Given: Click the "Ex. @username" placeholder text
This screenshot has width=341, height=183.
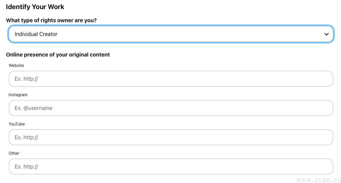Looking at the screenshot, I should click(x=34, y=108).
